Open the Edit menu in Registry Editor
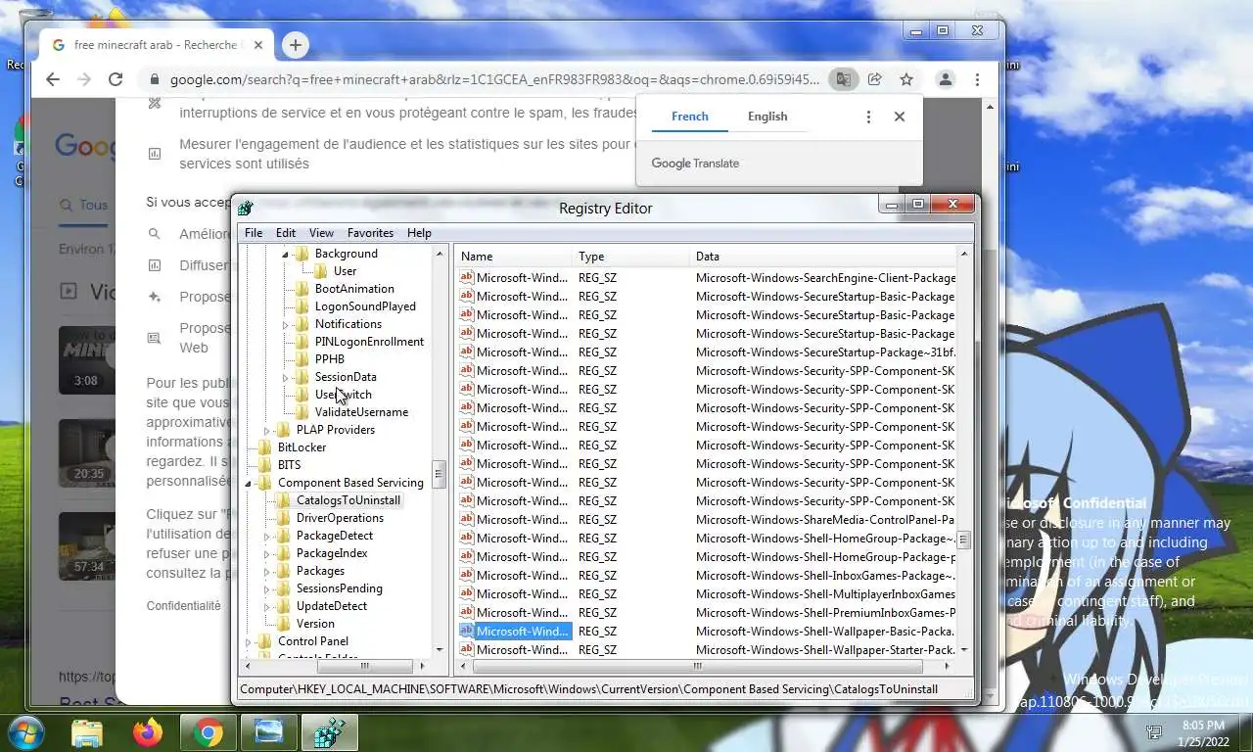Viewport: 1253px width, 752px height. tap(285, 233)
